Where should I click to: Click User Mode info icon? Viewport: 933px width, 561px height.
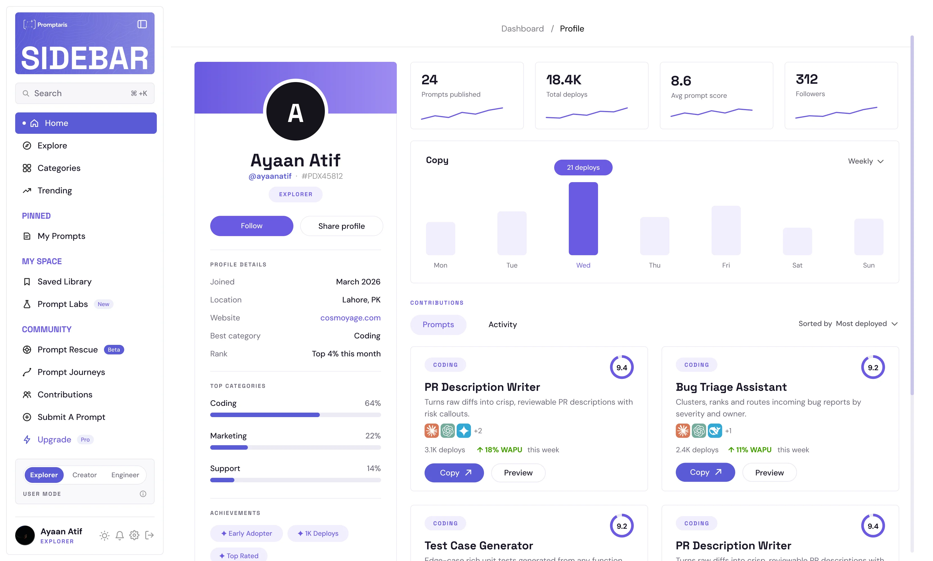tap(143, 494)
